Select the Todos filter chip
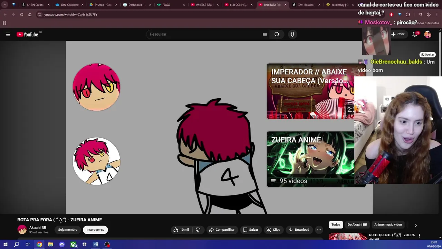The width and height of the screenshot is (442, 249). [x=336, y=225]
